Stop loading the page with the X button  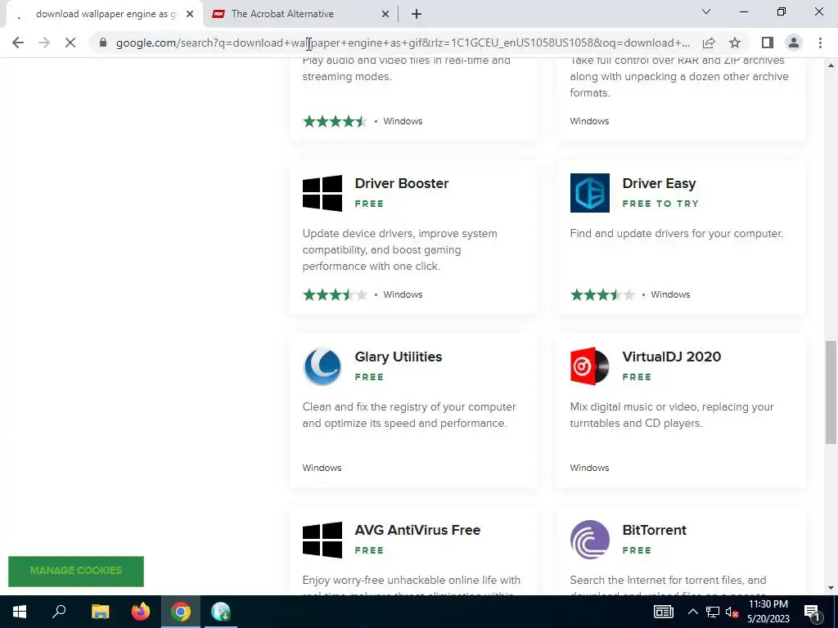click(x=70, y=43)
